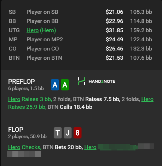Click the FLOP section heading
The width and height of the screenshot is (162, 166).
[x=16, y=130]
